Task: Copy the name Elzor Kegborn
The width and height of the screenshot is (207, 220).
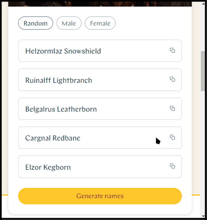Action: point(172,166)
